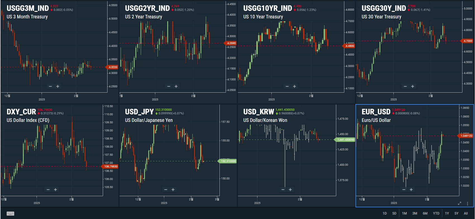Click the USGG3M_IND ticker title
Screen dimensions: 475x219
[x=28, y=8]
